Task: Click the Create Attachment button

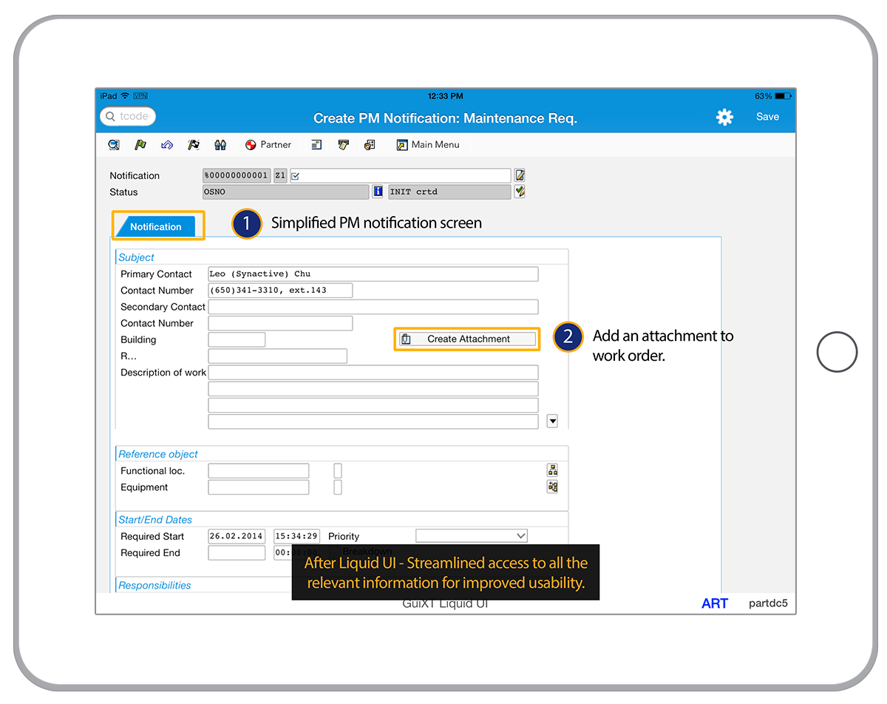Action: coord(467,339)
